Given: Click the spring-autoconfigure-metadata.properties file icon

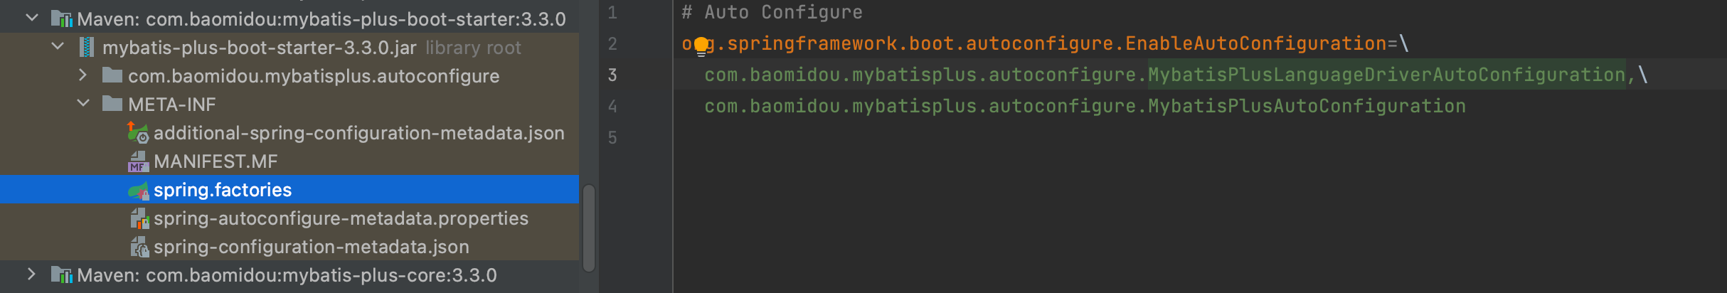Looking at the screenshot, I should 139,218.
